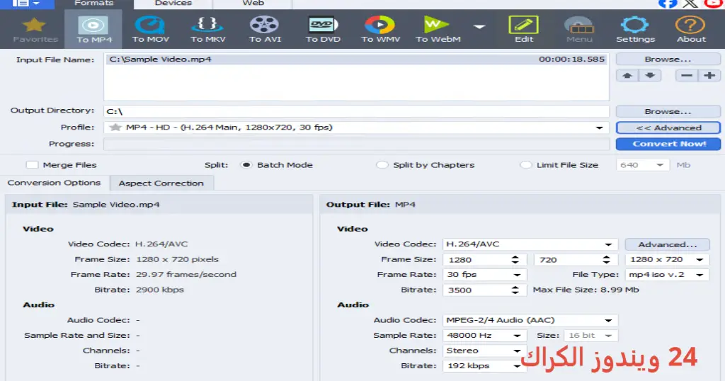Add file with plus button

pos(709,75)
